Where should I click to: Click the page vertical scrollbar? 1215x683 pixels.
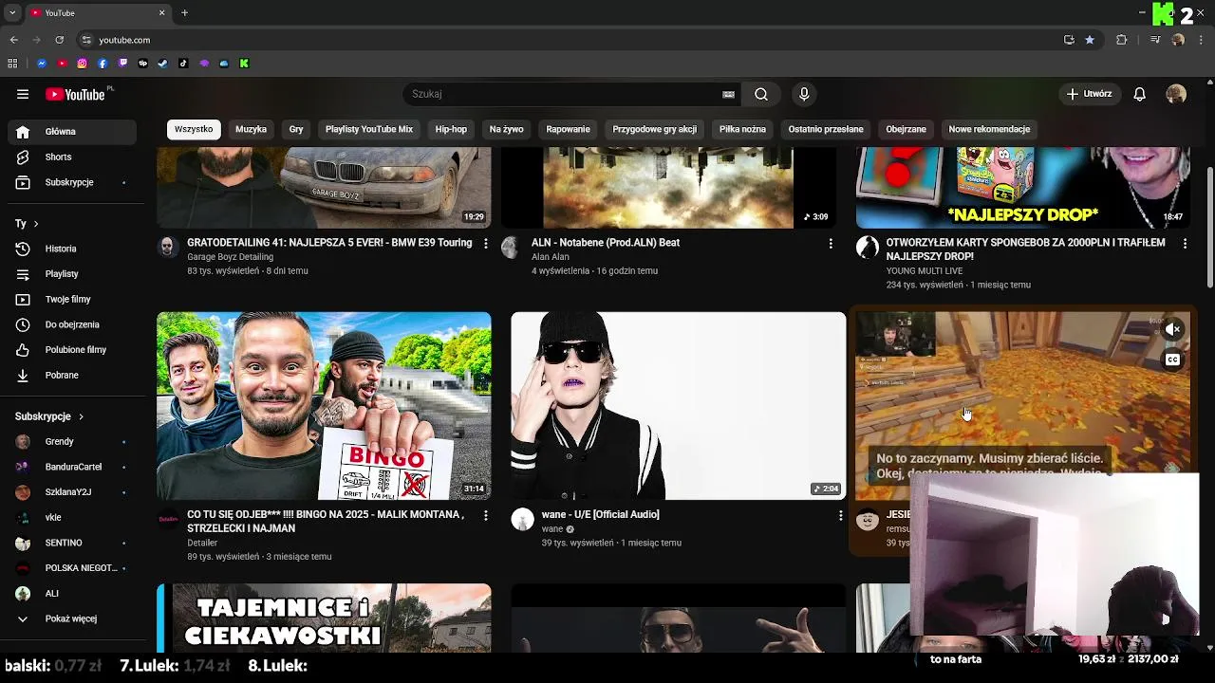pos(1209,228)
